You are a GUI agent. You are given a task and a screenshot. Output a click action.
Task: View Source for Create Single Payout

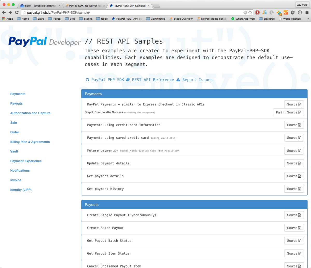pos(294,215)
